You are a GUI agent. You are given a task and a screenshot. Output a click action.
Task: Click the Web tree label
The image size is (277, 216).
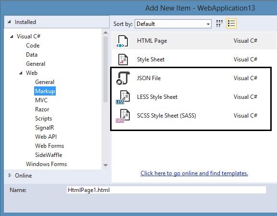pyautogui.click(x=32, y=73)
